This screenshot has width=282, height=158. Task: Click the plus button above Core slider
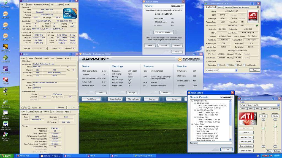[x=263, y=120]
